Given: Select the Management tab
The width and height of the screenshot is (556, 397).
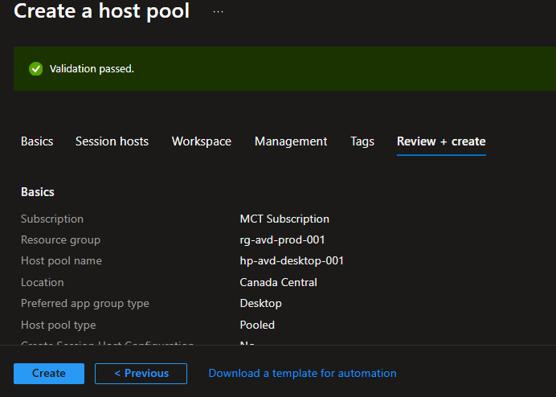Looking at the screenshot, I should [x=291, y=141].
